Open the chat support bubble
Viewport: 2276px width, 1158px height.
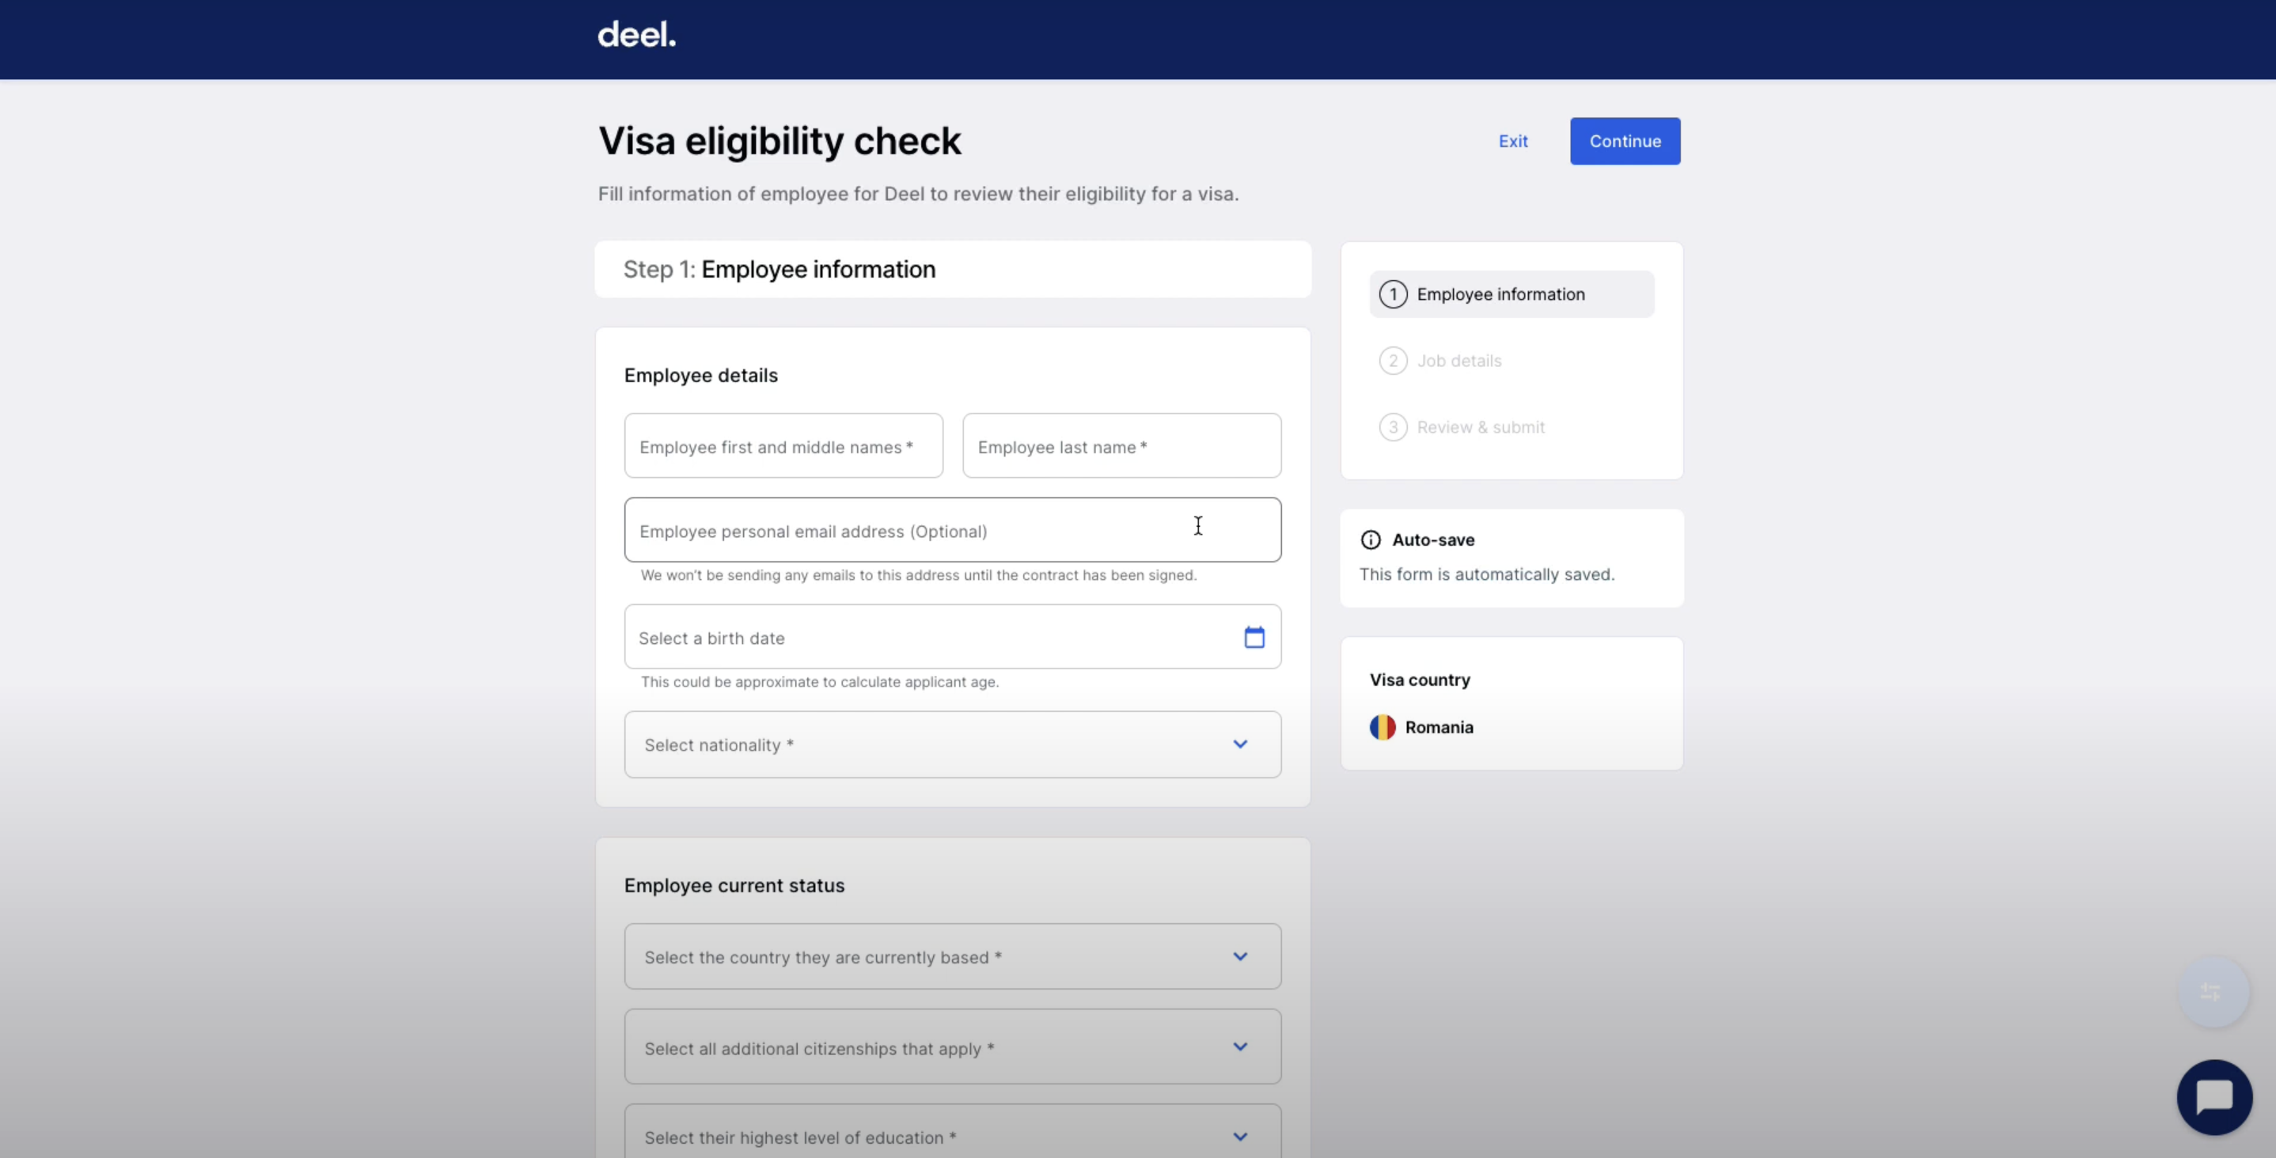tap(2214, 1097)
